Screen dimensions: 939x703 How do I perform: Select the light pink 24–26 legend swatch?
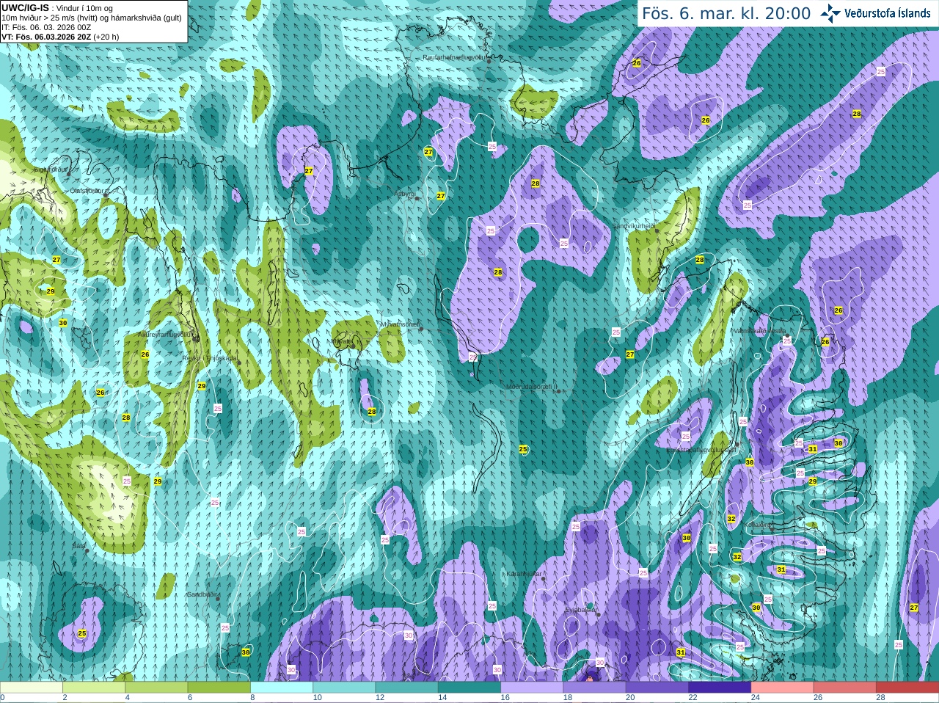783,688
